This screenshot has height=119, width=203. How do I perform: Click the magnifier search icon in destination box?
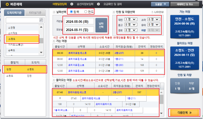pyautogui.click(x=41, y=20)
